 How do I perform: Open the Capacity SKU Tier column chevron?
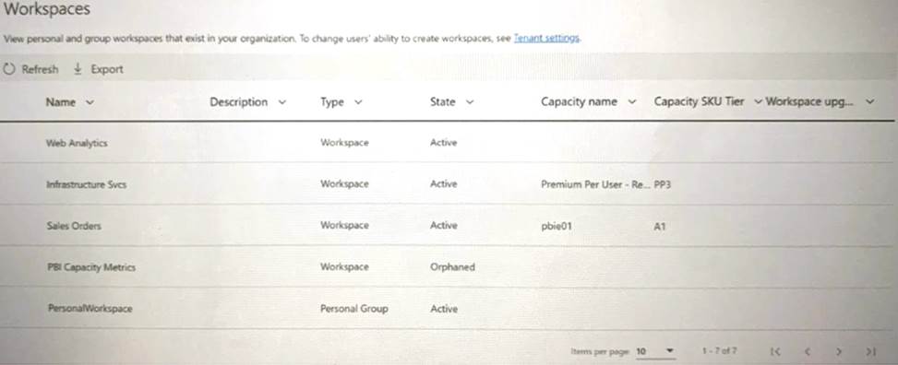coord(758,101)
